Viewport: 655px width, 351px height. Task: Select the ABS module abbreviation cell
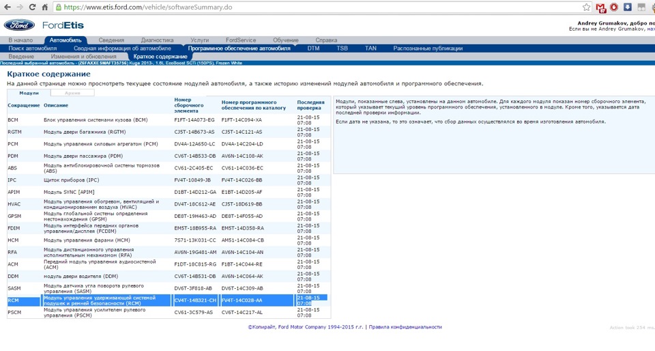coord(12,168)
